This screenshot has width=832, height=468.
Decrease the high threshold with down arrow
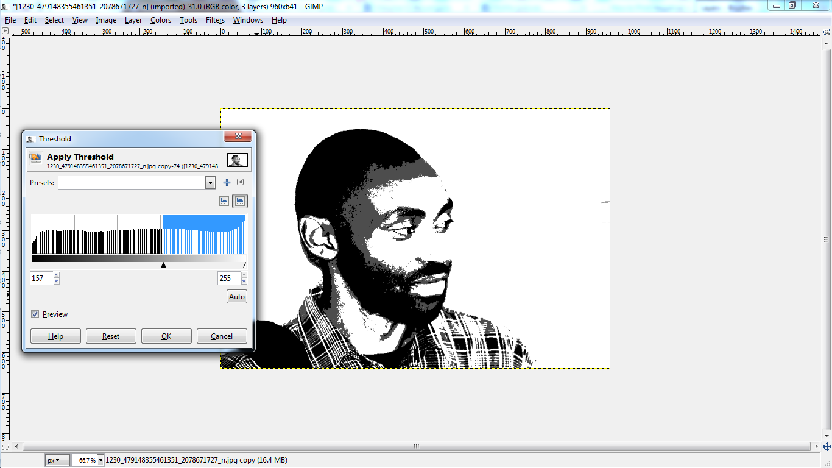[x=244, y=281]
